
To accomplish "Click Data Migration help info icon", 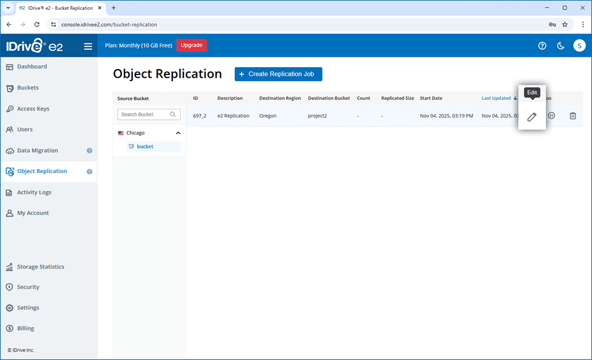I will [x=89, y=151].
